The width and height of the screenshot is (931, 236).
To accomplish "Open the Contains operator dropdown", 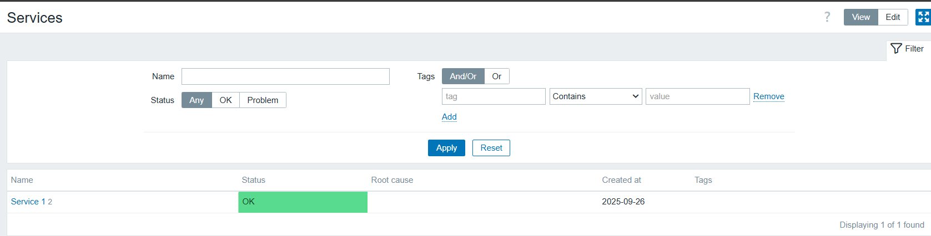I will (595, 96).
